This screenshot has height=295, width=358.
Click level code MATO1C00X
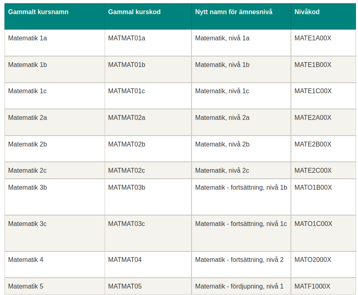click(313, 224)
